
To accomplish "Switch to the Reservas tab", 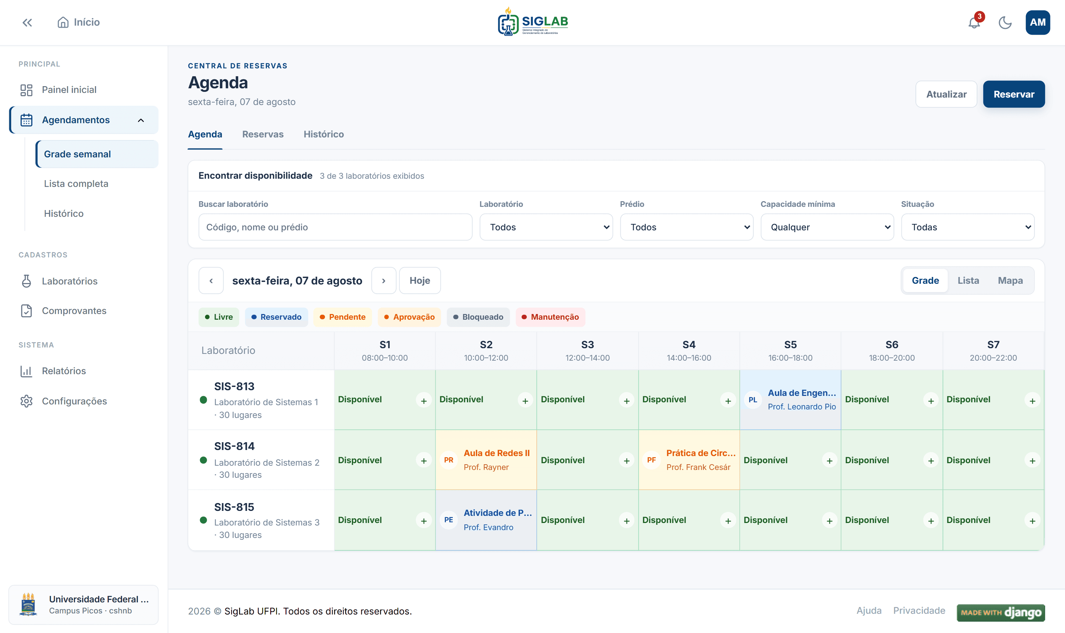I will pyautogui.click(x=263, y=134).
